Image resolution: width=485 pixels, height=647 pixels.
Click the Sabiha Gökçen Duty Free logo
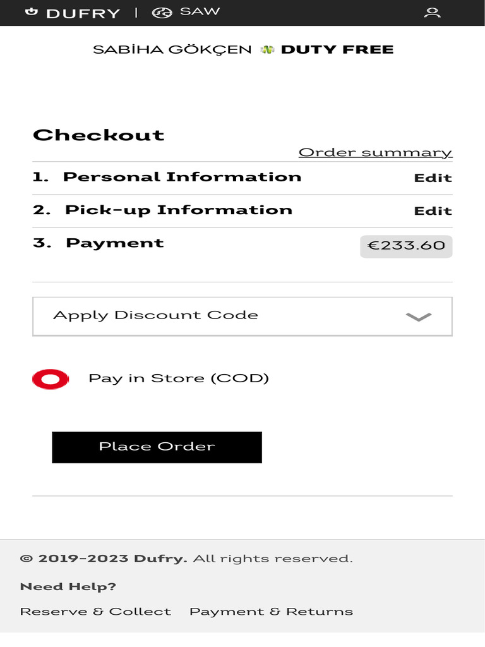[243, 49]
